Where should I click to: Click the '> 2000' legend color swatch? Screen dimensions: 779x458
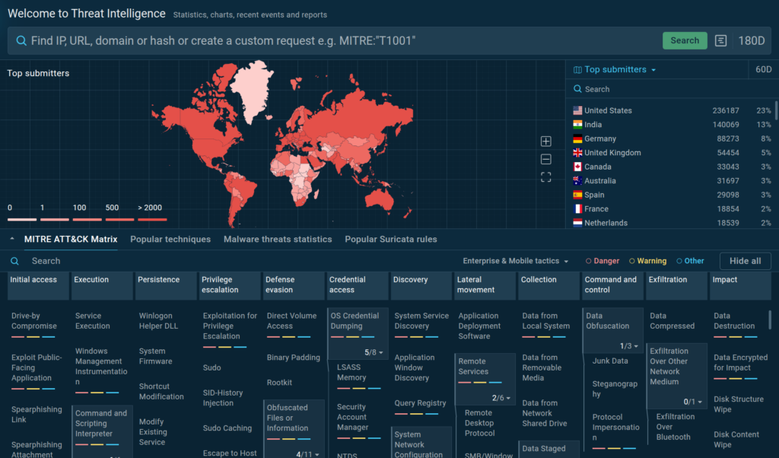(x=152, y=219)
